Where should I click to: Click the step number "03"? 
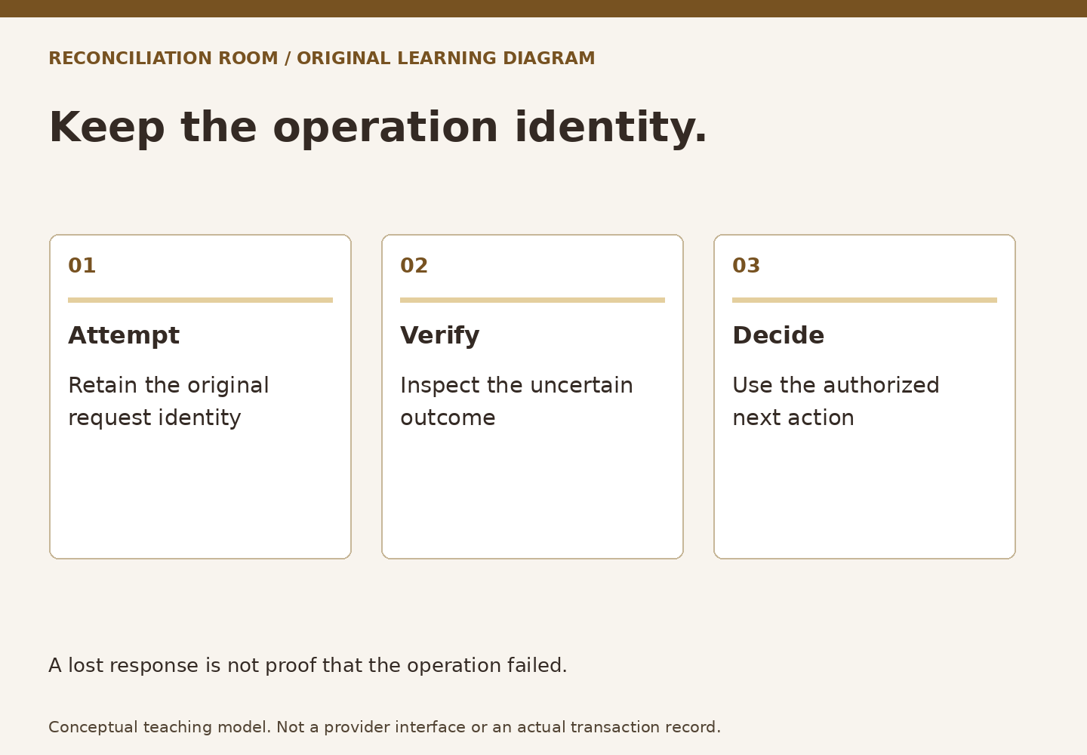tap(747, 266)
